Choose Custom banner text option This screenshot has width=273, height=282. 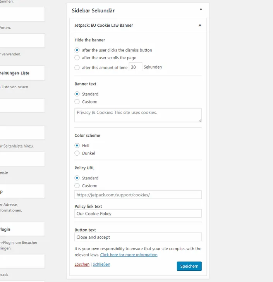click(77, 101)
